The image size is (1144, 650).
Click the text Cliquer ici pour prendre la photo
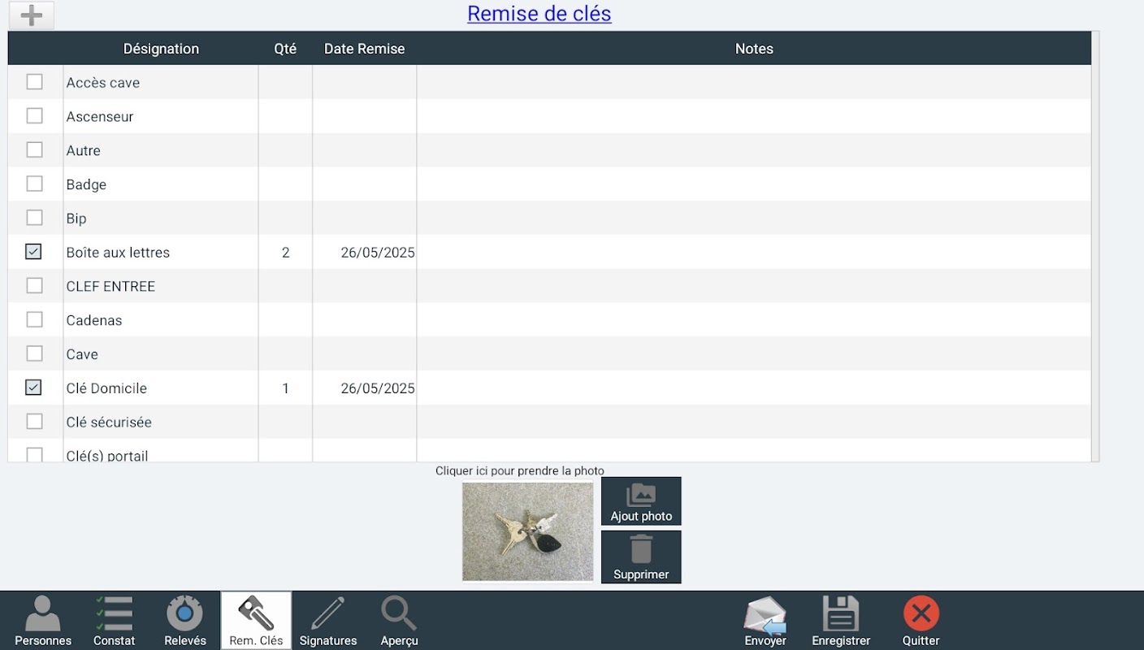pyautogui.click(x=520, y=470)
